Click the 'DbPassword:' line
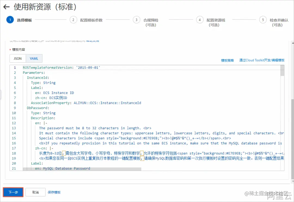Image resolution: width=294 pixels, height=202 pixels. 38,108
